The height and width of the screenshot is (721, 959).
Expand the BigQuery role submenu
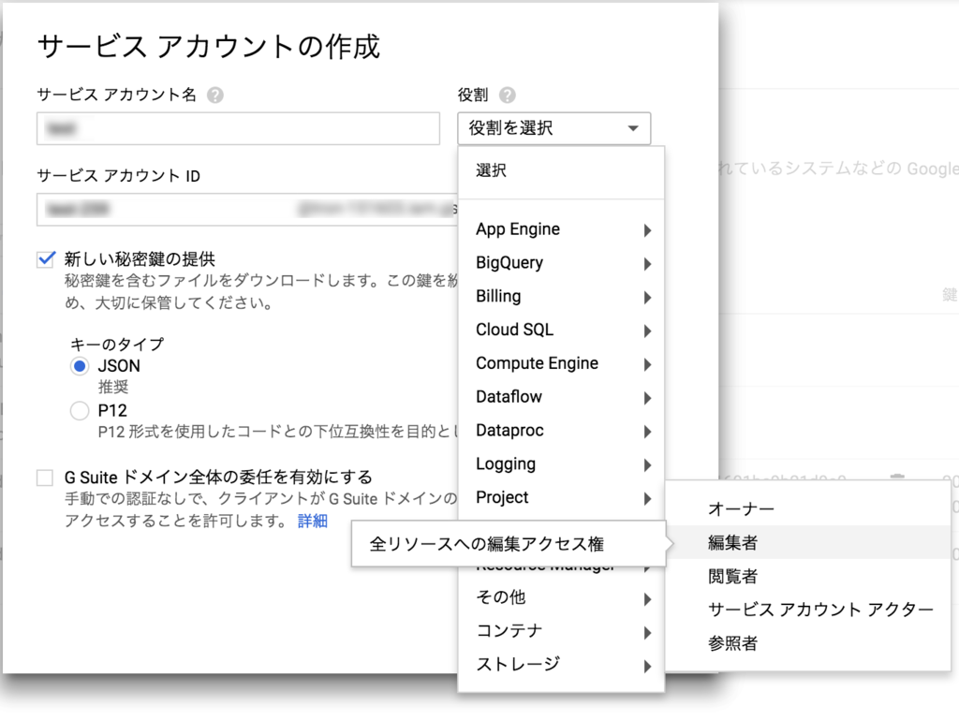coord(561,263)
